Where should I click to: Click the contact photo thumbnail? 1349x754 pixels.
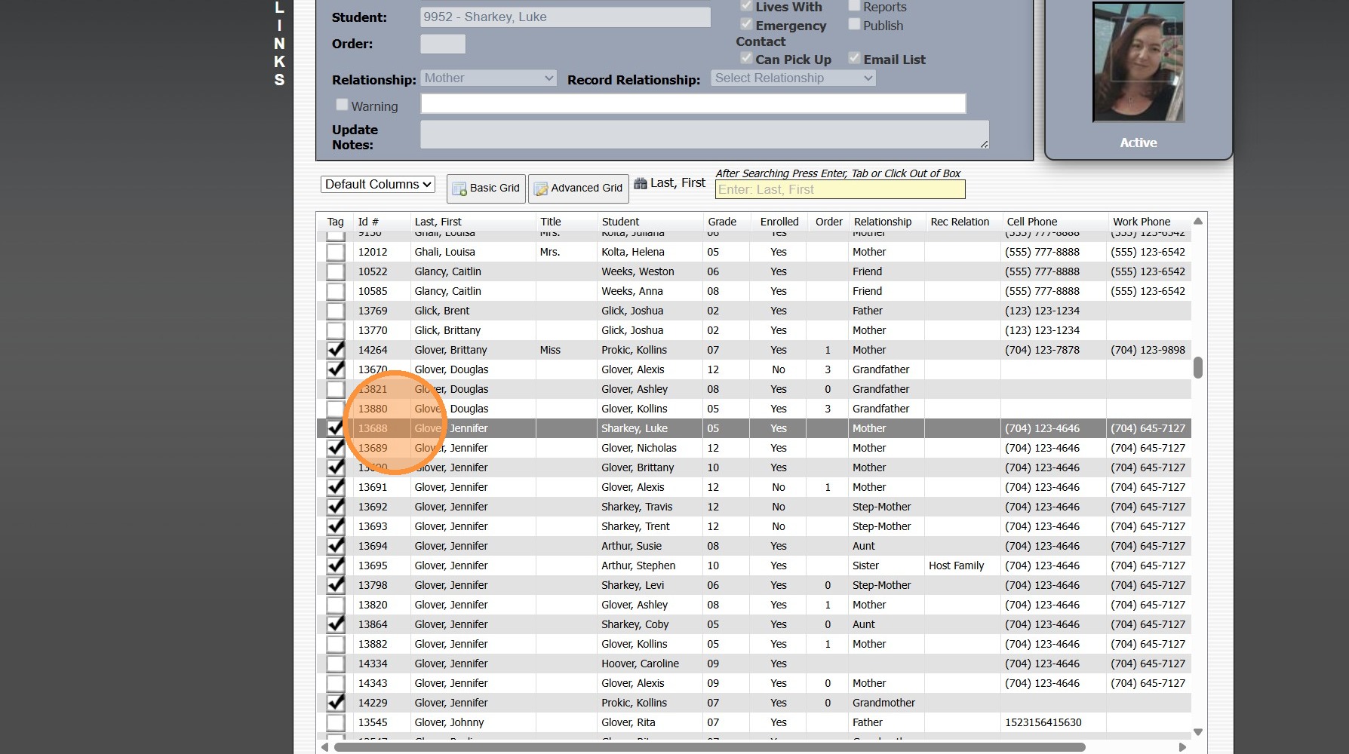point(1139,62)
